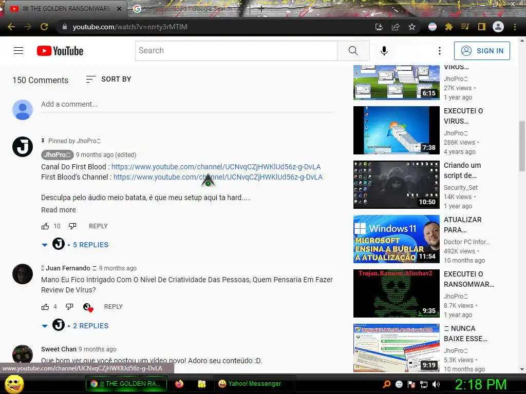This screenshot has width=526, height=394.
Task: Open Canal Do First Blood channel link
Action: [x=216, y=167]
